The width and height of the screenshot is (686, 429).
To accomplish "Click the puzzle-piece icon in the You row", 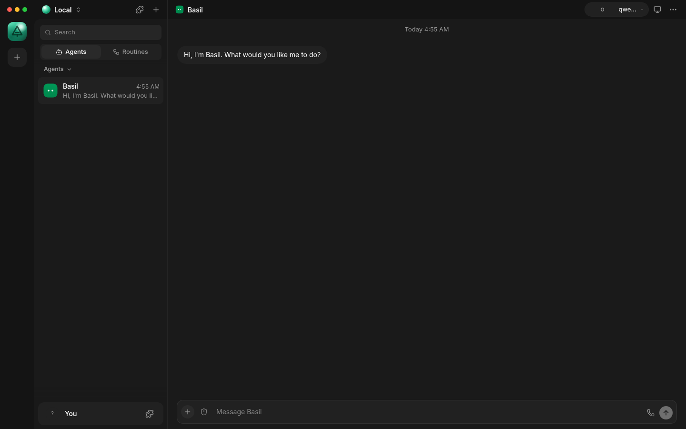I will tap(150, 414).
